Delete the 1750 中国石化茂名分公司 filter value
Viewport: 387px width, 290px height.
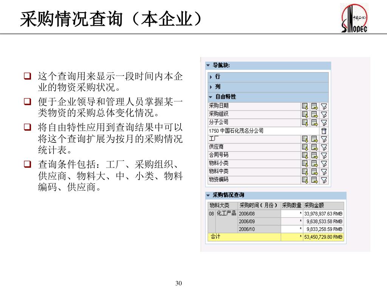coord(324,131)
